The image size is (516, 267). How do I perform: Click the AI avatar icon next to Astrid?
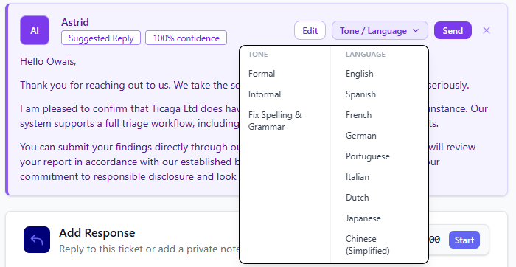point(35,30)
